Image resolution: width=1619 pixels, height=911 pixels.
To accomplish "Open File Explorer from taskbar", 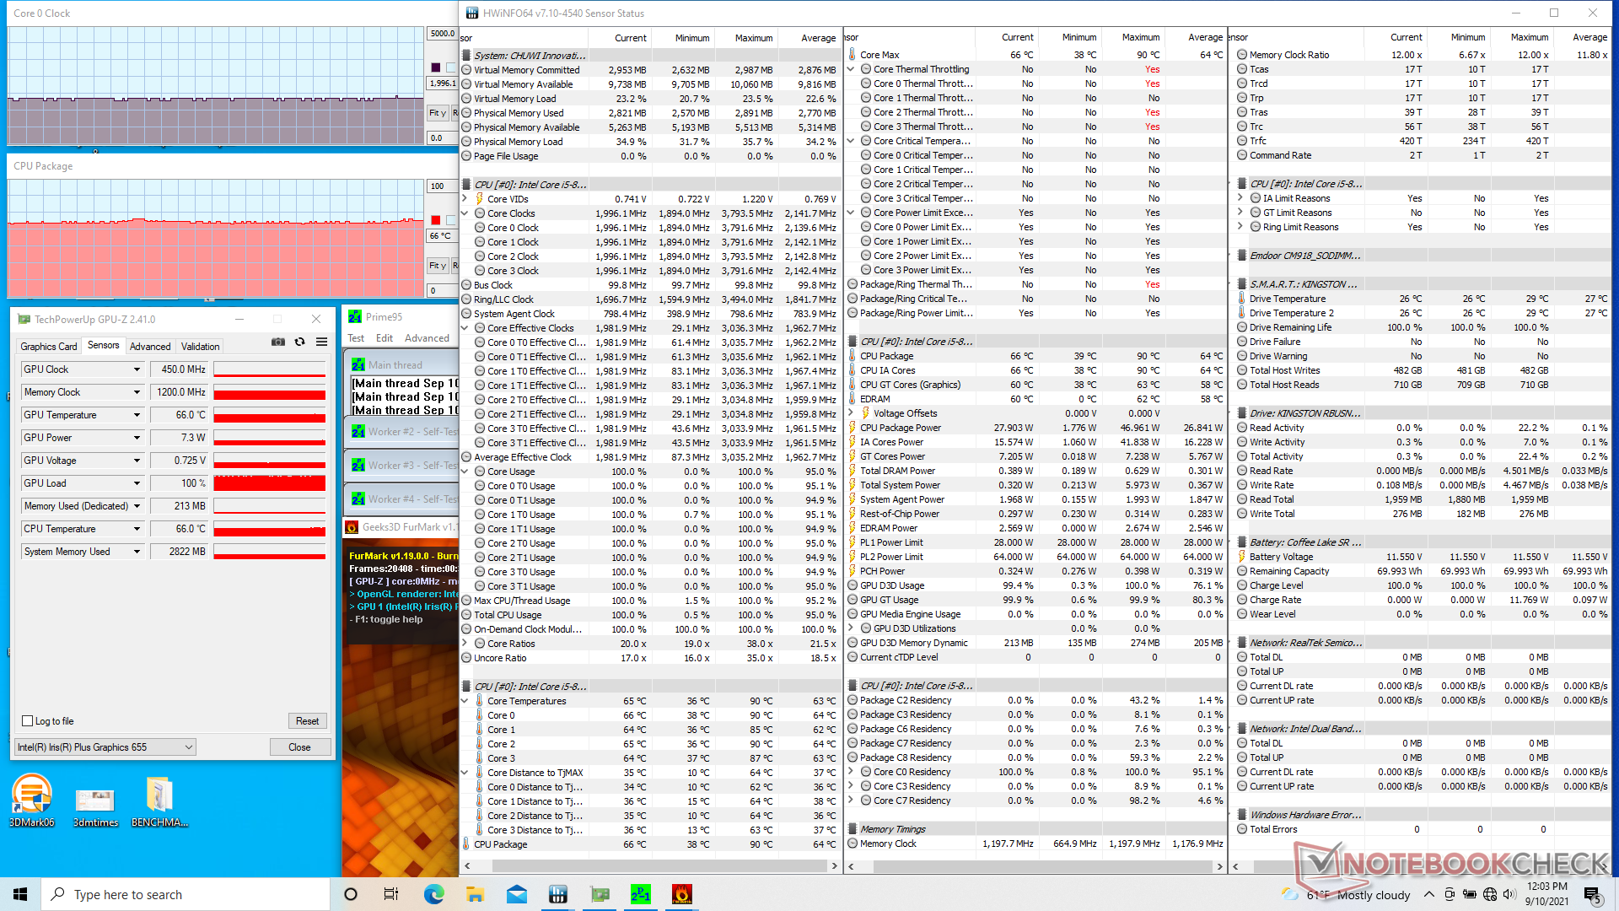I will click(475, 894).
